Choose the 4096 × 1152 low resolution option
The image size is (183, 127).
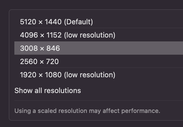pos(67,35)
